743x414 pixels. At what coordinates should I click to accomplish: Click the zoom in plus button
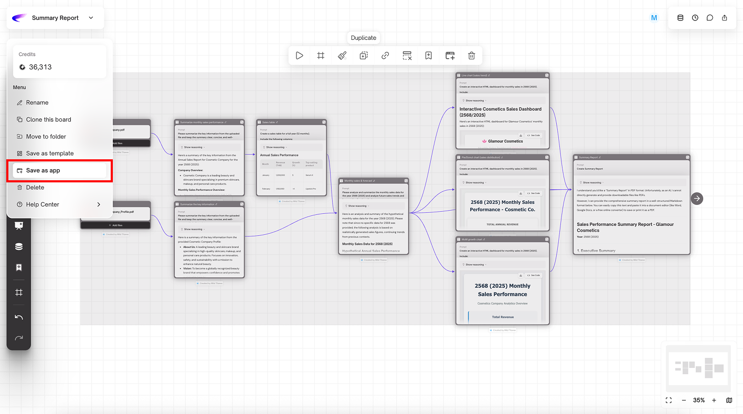tap(714, 400)
